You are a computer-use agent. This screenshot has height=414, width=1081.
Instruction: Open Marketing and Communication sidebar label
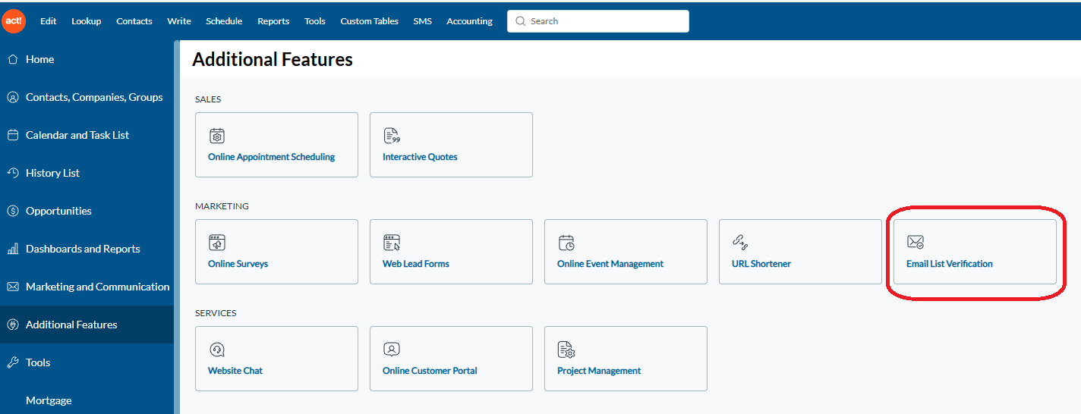coord(98,287)
